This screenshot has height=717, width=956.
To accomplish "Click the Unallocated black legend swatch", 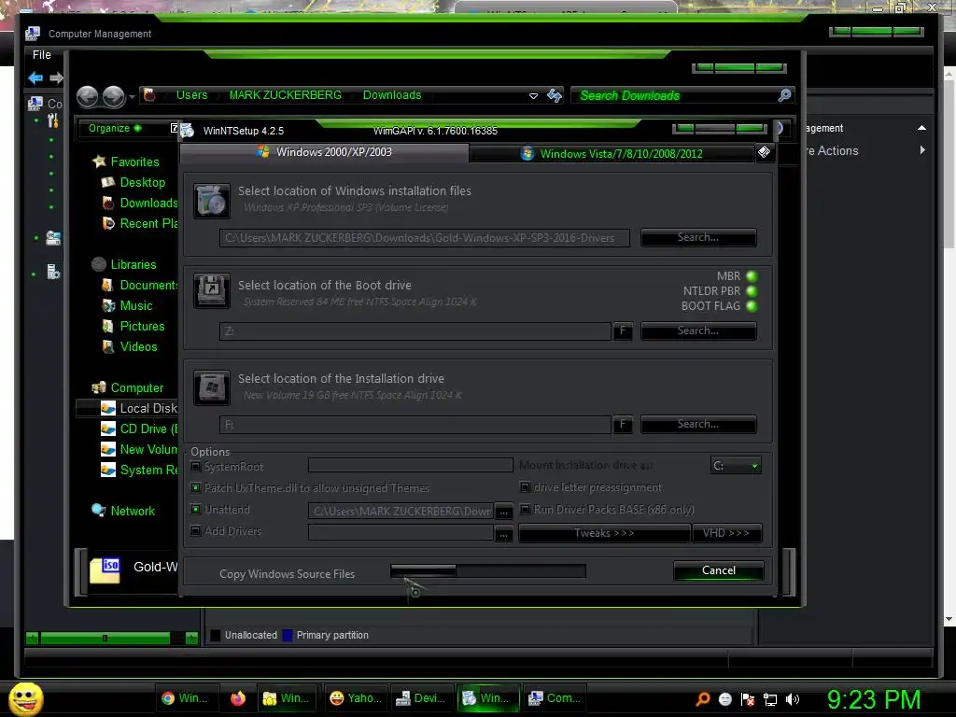I will [x=216, y=635].
